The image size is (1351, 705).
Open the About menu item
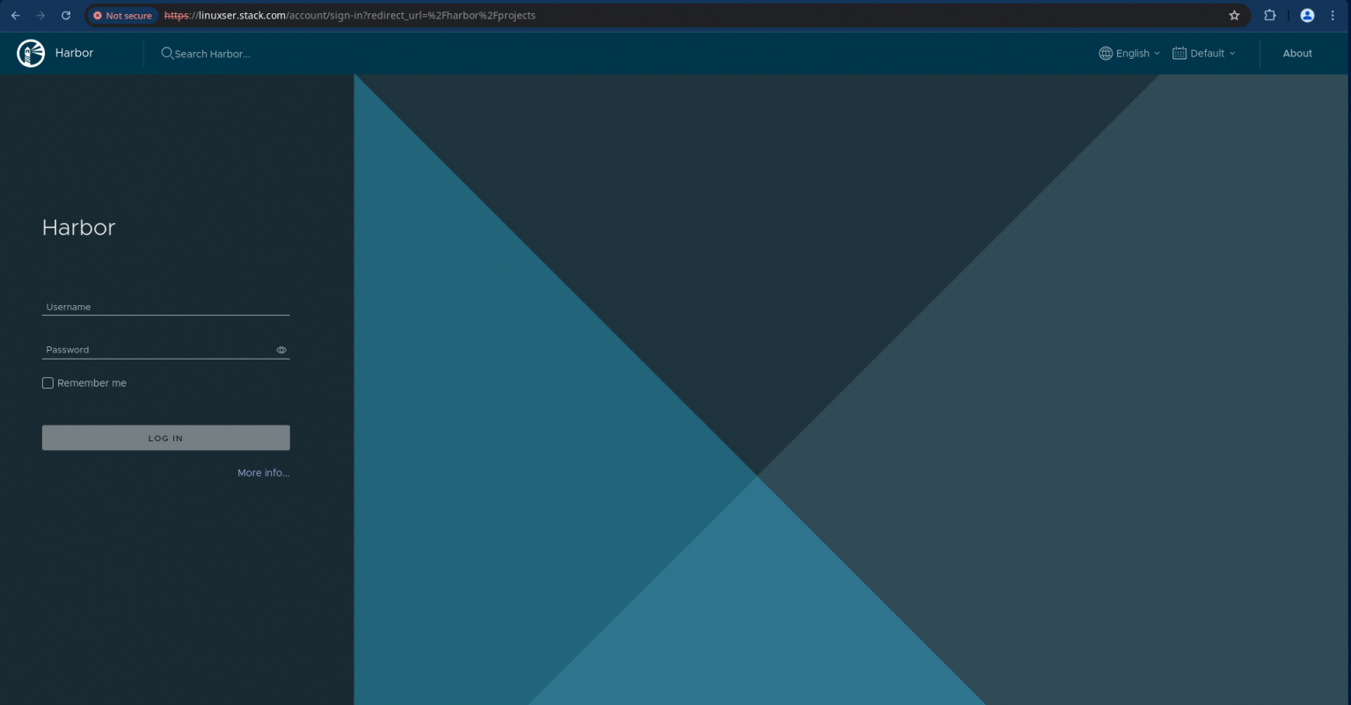click(x=1296, y=54)
